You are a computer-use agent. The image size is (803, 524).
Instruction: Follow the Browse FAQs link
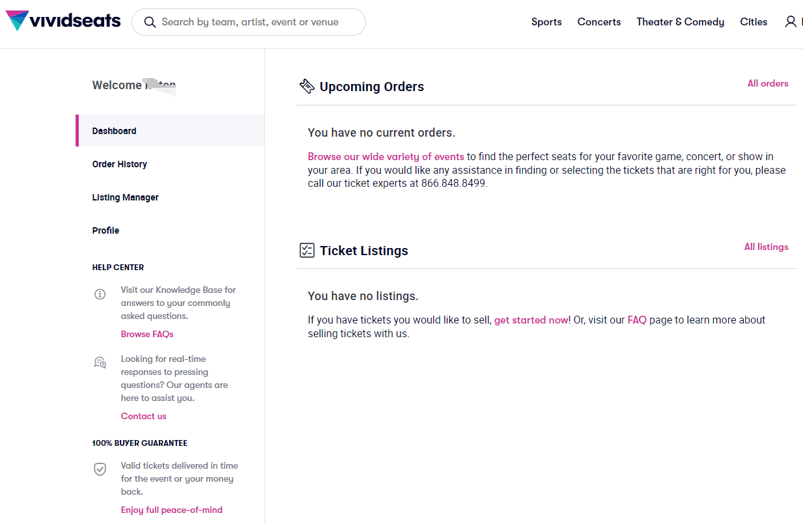(x=147, y=334)
